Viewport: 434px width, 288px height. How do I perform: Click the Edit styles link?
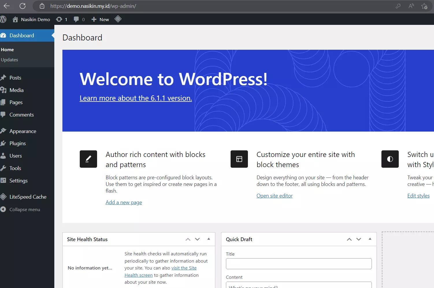[418, 196]
